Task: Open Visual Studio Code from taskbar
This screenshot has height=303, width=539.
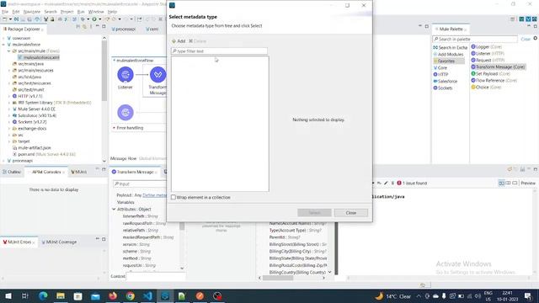Action: [147, 295]
